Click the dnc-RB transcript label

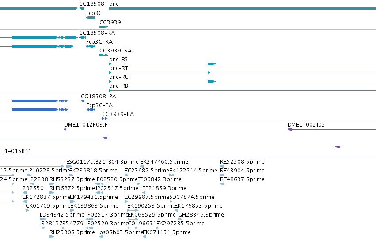[118, 86]
